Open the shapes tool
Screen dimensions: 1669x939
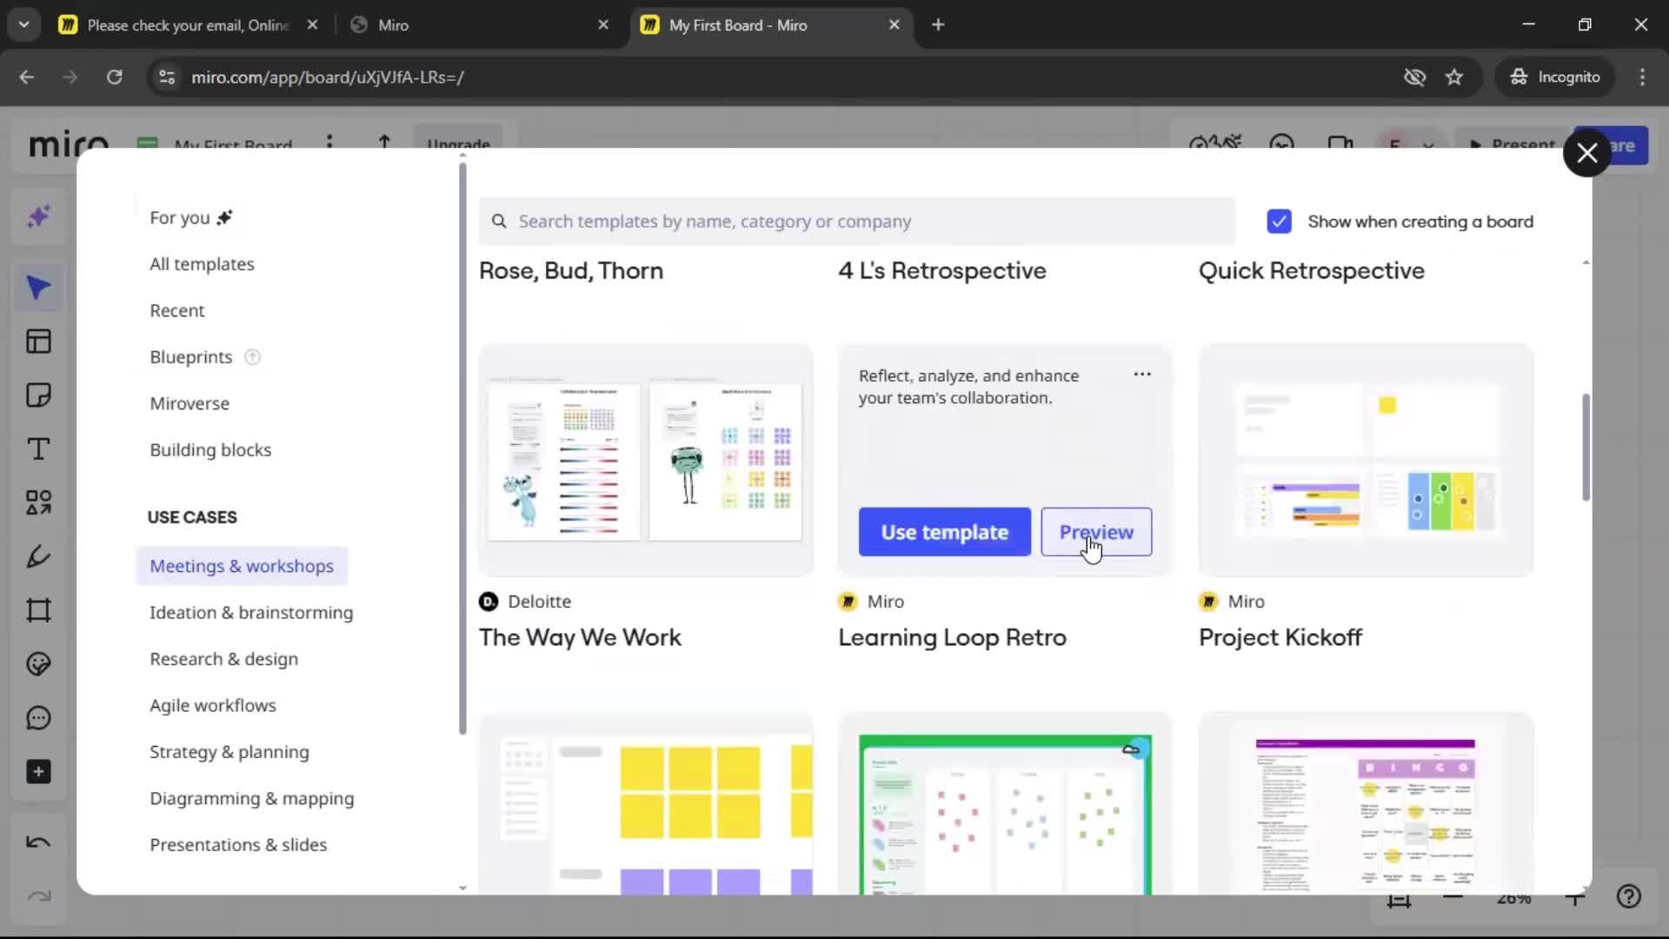click(x=38, y=503)
